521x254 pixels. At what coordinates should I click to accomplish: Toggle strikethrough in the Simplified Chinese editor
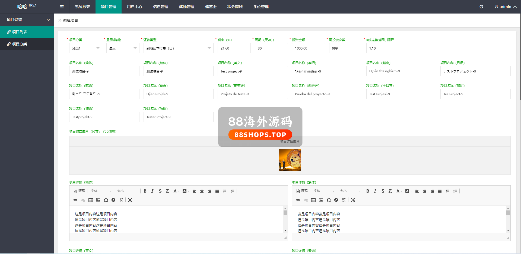(x=160, y=191)
